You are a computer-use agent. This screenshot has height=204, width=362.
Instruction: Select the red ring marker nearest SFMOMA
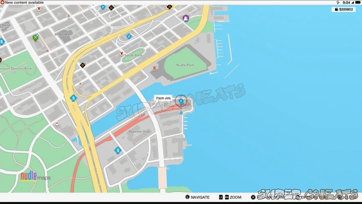pos(68,16)
